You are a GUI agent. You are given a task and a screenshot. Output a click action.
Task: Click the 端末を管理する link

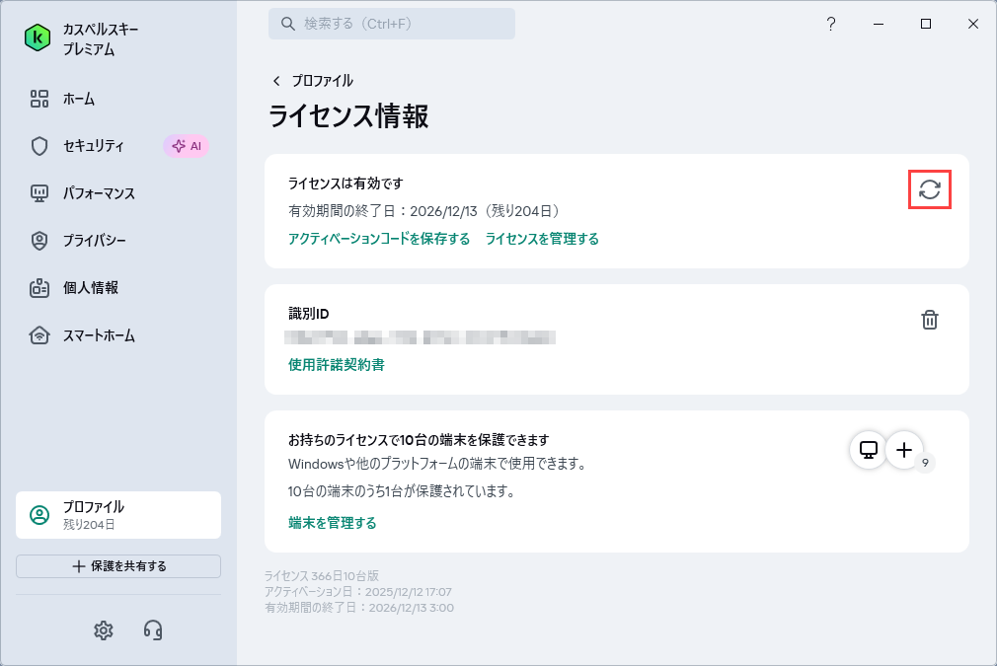[333, 523]
